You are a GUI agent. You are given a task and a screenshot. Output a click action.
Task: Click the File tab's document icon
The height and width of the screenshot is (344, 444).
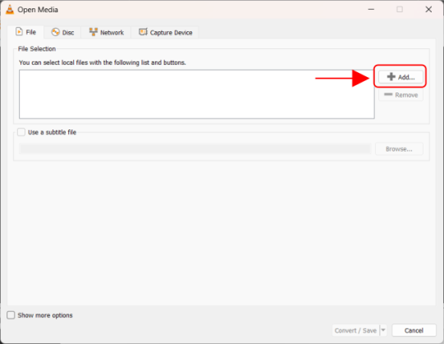(19, 32)
